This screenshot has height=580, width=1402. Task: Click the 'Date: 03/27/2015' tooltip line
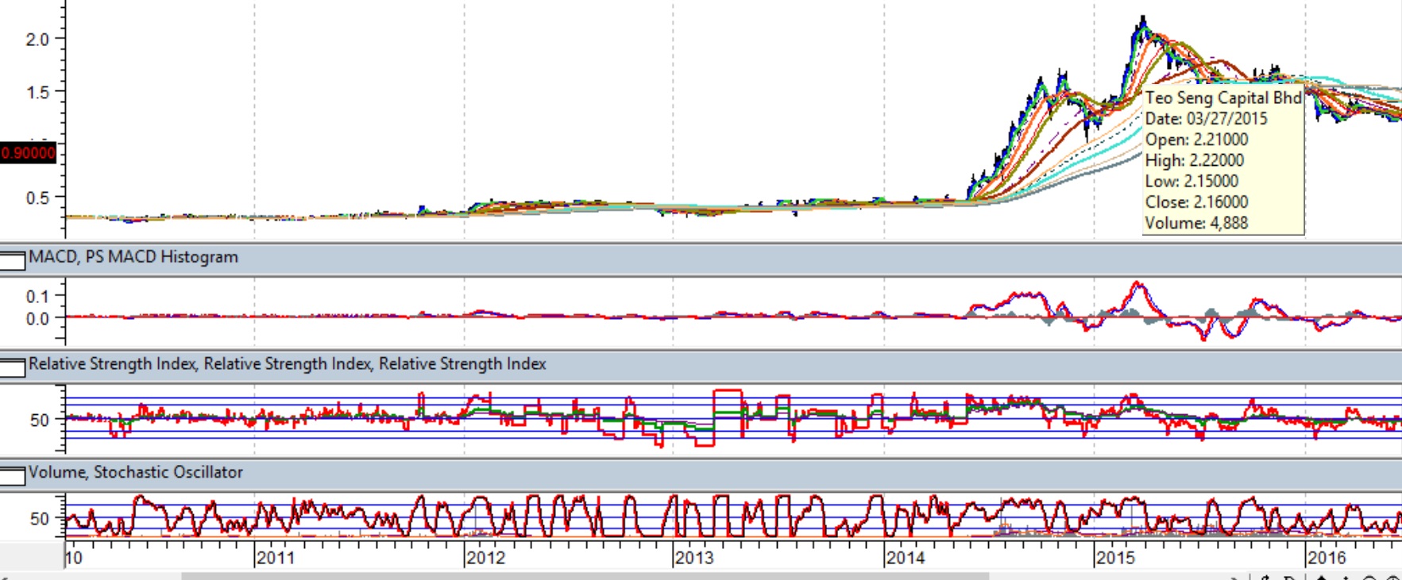click(x=1206, y=118)
